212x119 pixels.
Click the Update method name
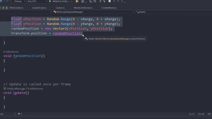[19, 93]
